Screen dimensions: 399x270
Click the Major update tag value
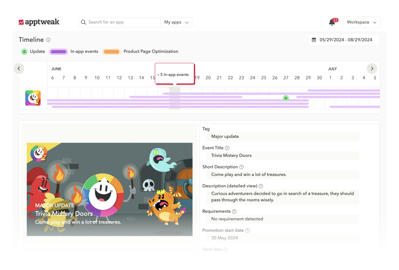pyautogui.click(x=282, y=136)
